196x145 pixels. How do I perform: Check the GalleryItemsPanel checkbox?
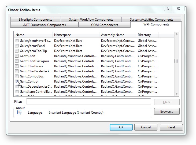[x=17, y=46]
